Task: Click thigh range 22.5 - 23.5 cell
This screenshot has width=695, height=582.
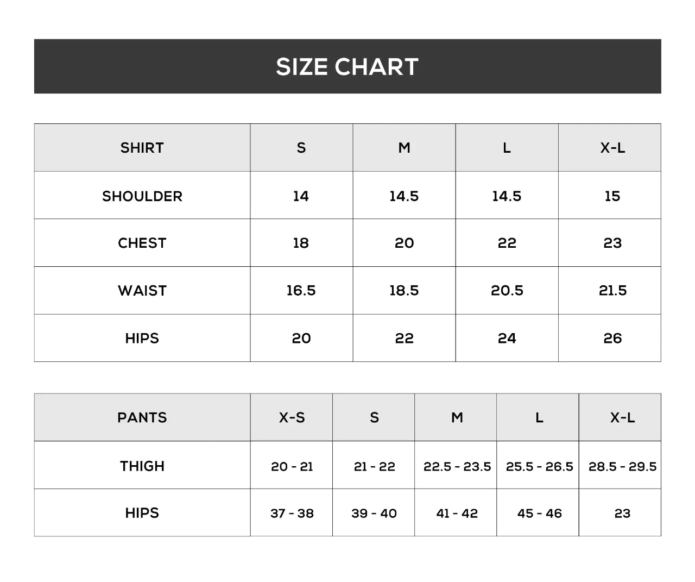Action: pos(457,466)
